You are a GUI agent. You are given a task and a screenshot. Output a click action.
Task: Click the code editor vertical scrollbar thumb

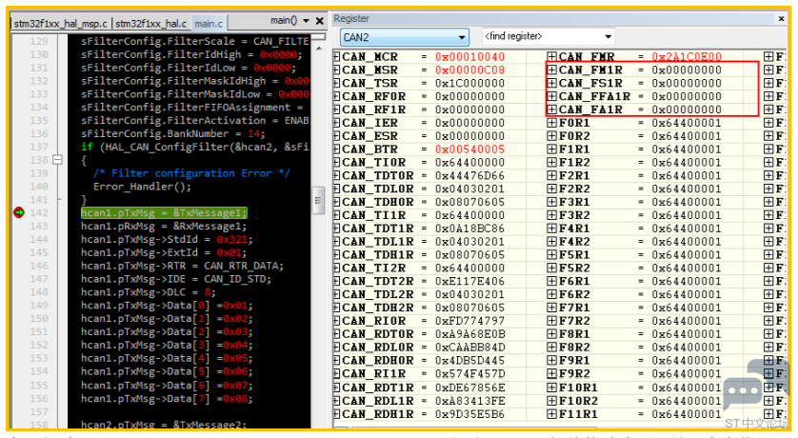point(319,200)
